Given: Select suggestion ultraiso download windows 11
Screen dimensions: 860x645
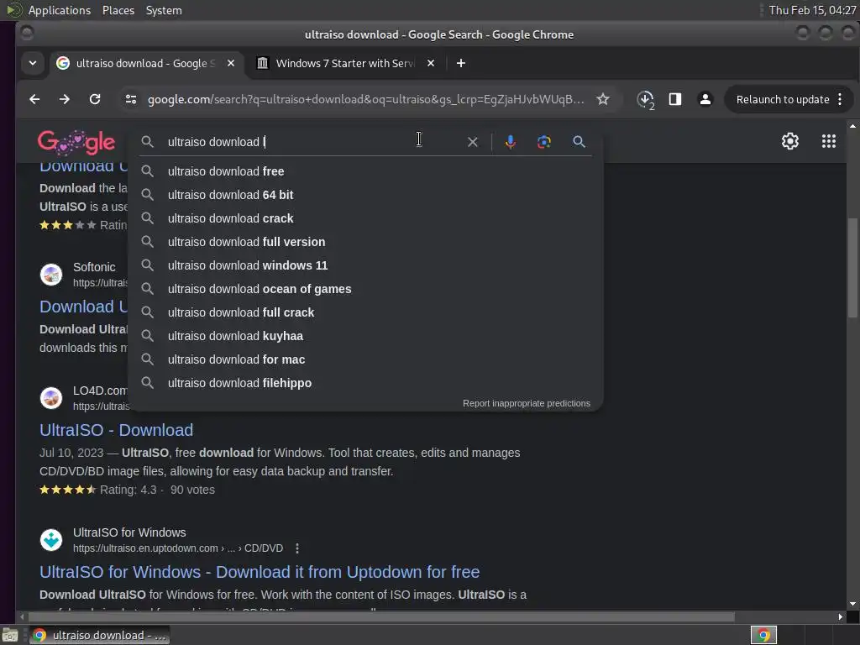Looking at the screenshot, I should click(365, 265).
